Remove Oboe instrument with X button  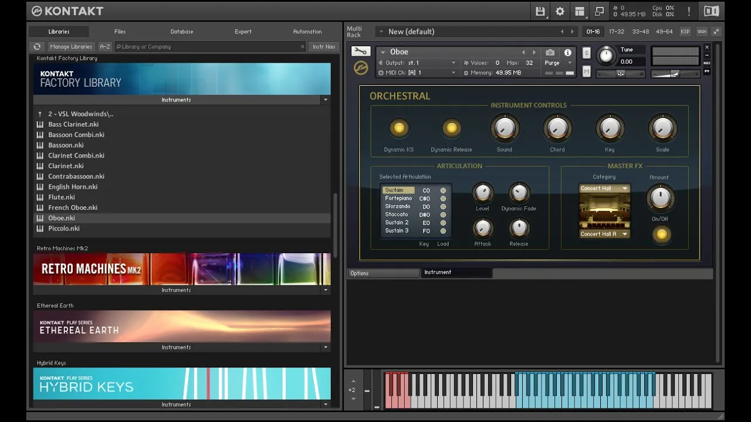706,47
